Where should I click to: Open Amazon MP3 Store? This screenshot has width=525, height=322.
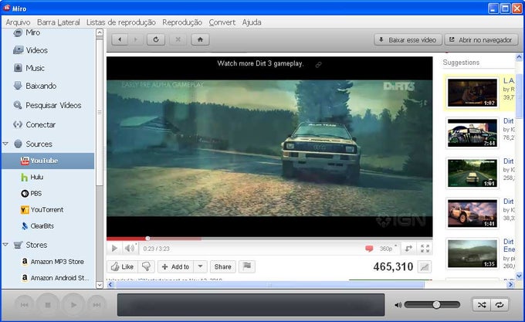[x=52, y=262]
